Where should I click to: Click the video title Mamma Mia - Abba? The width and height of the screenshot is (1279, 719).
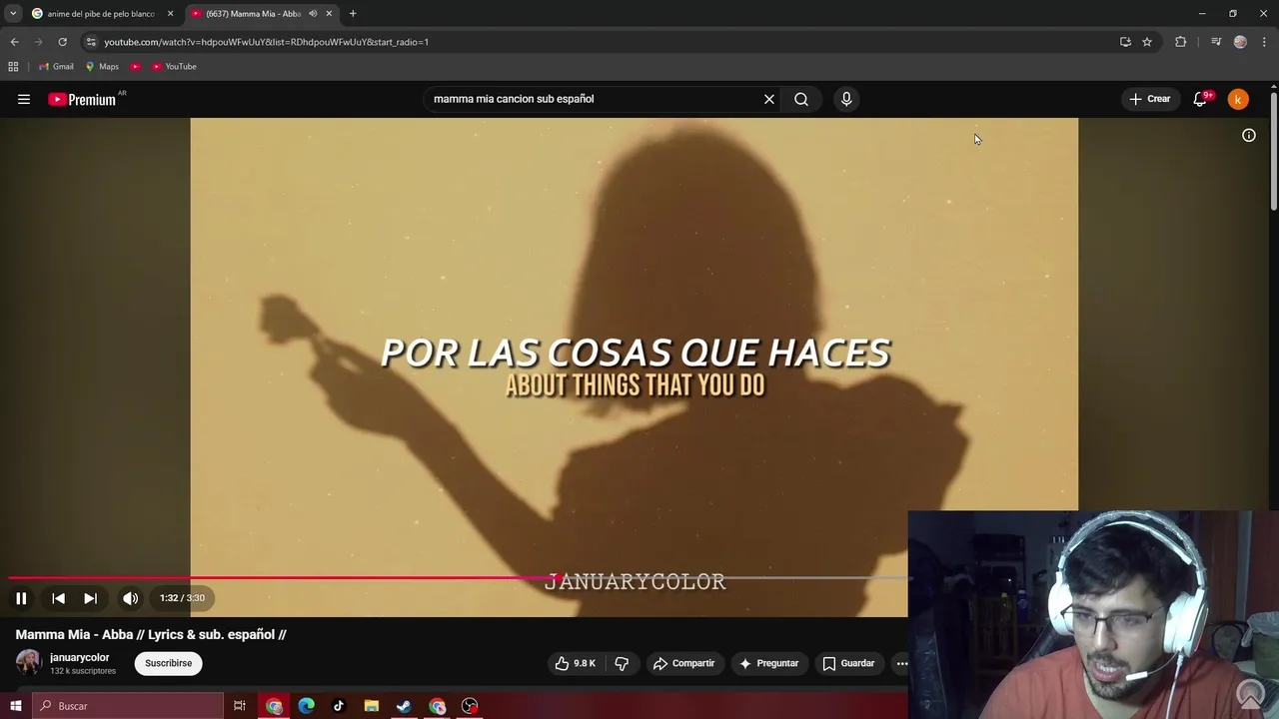pyautogui.click(x=151, y=634)
